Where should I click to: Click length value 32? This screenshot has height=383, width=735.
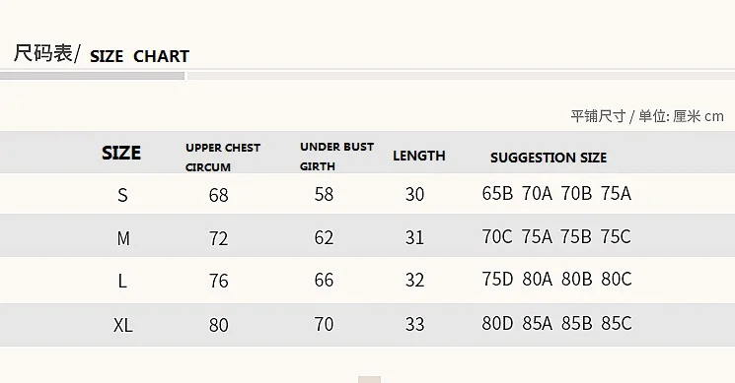click(414, 281)
